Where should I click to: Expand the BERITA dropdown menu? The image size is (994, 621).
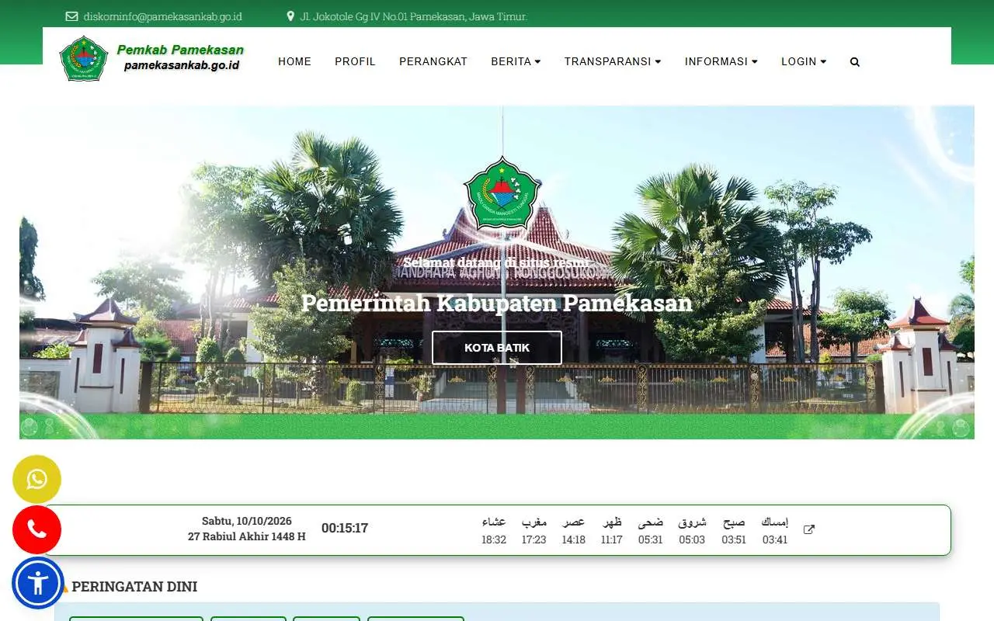[x=516, y=61]
